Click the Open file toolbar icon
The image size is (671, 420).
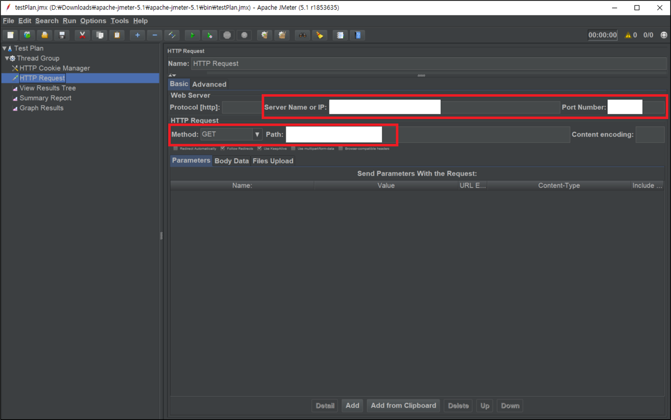click(45, 35)
